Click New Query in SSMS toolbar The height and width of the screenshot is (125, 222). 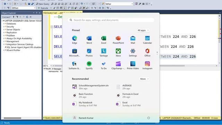(x=43, y=4)
